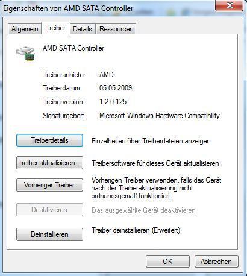Image resolution: width=247 pixels, height=276 pixels.
Task: Switch to the Allgemein tab
Action: pyautogui.click(x=25, y=29)
